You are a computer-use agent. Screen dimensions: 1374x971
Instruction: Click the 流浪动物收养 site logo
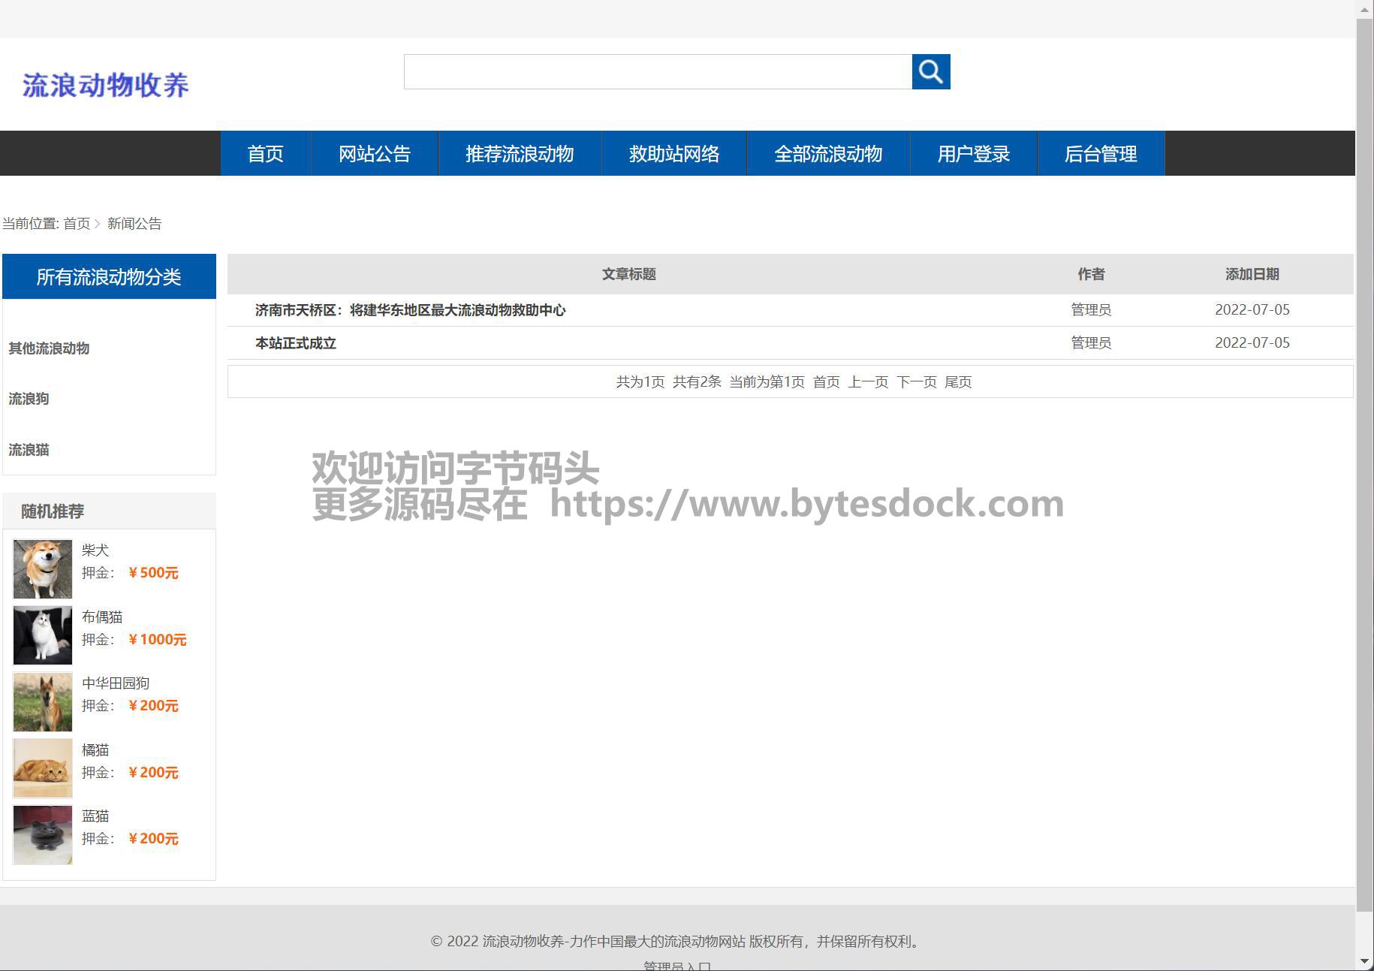pos(106,85)
